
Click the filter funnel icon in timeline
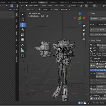click(x=89, y=103)
